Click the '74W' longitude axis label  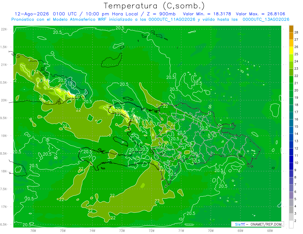(x=92, y=230)
